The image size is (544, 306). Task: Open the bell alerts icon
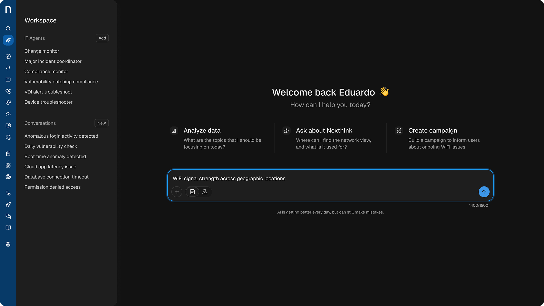pos(8,68)
